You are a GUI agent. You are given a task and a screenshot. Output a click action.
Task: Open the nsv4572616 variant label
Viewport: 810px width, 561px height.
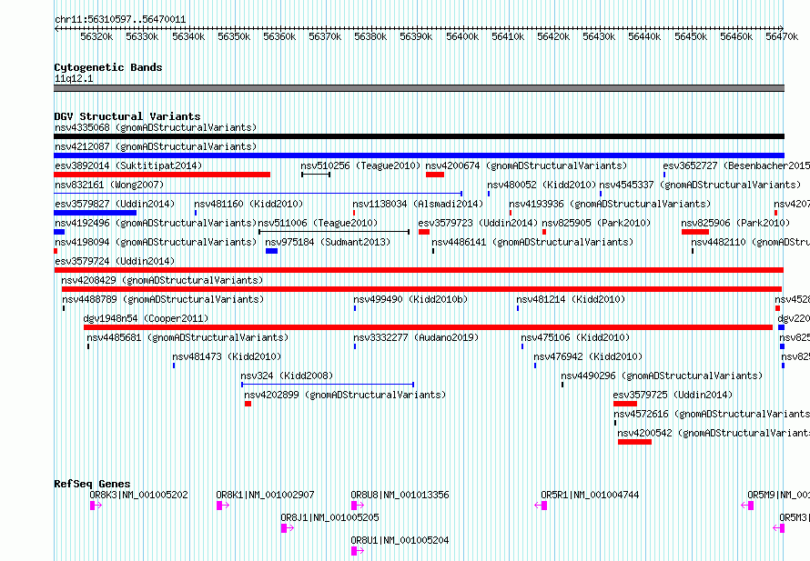pyautogui.click(x=712, y=414)
